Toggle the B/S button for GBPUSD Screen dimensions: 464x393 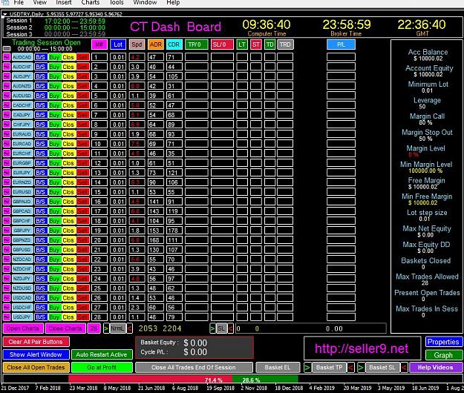click(x=41, y=250)
